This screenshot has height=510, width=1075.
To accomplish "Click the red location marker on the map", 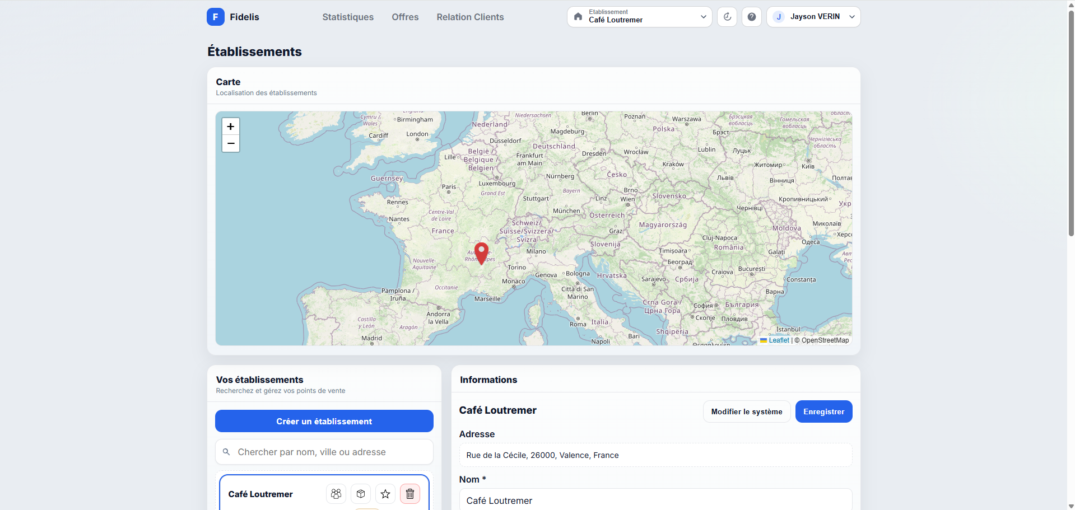I will pyautogui.click(x=481, y=252).
